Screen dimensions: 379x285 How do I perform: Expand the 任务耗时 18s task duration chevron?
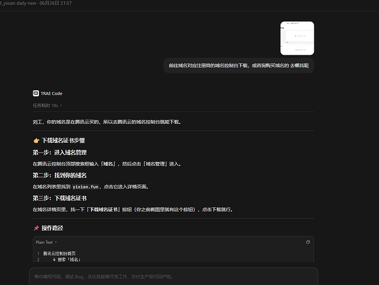point(61,106)
